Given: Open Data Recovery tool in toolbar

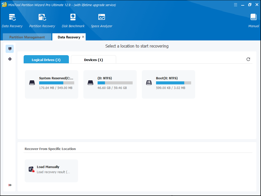Looking at the screenshot, I should [12, 21].
